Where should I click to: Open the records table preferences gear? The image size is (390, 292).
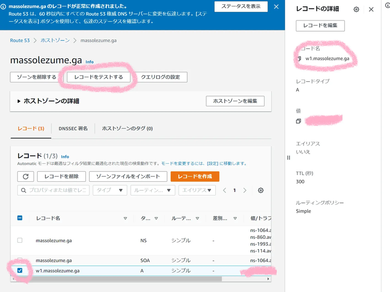coord(260,190)
